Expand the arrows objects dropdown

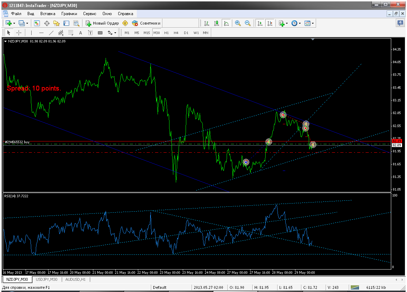pyautogui.click(x=115, y=33)
